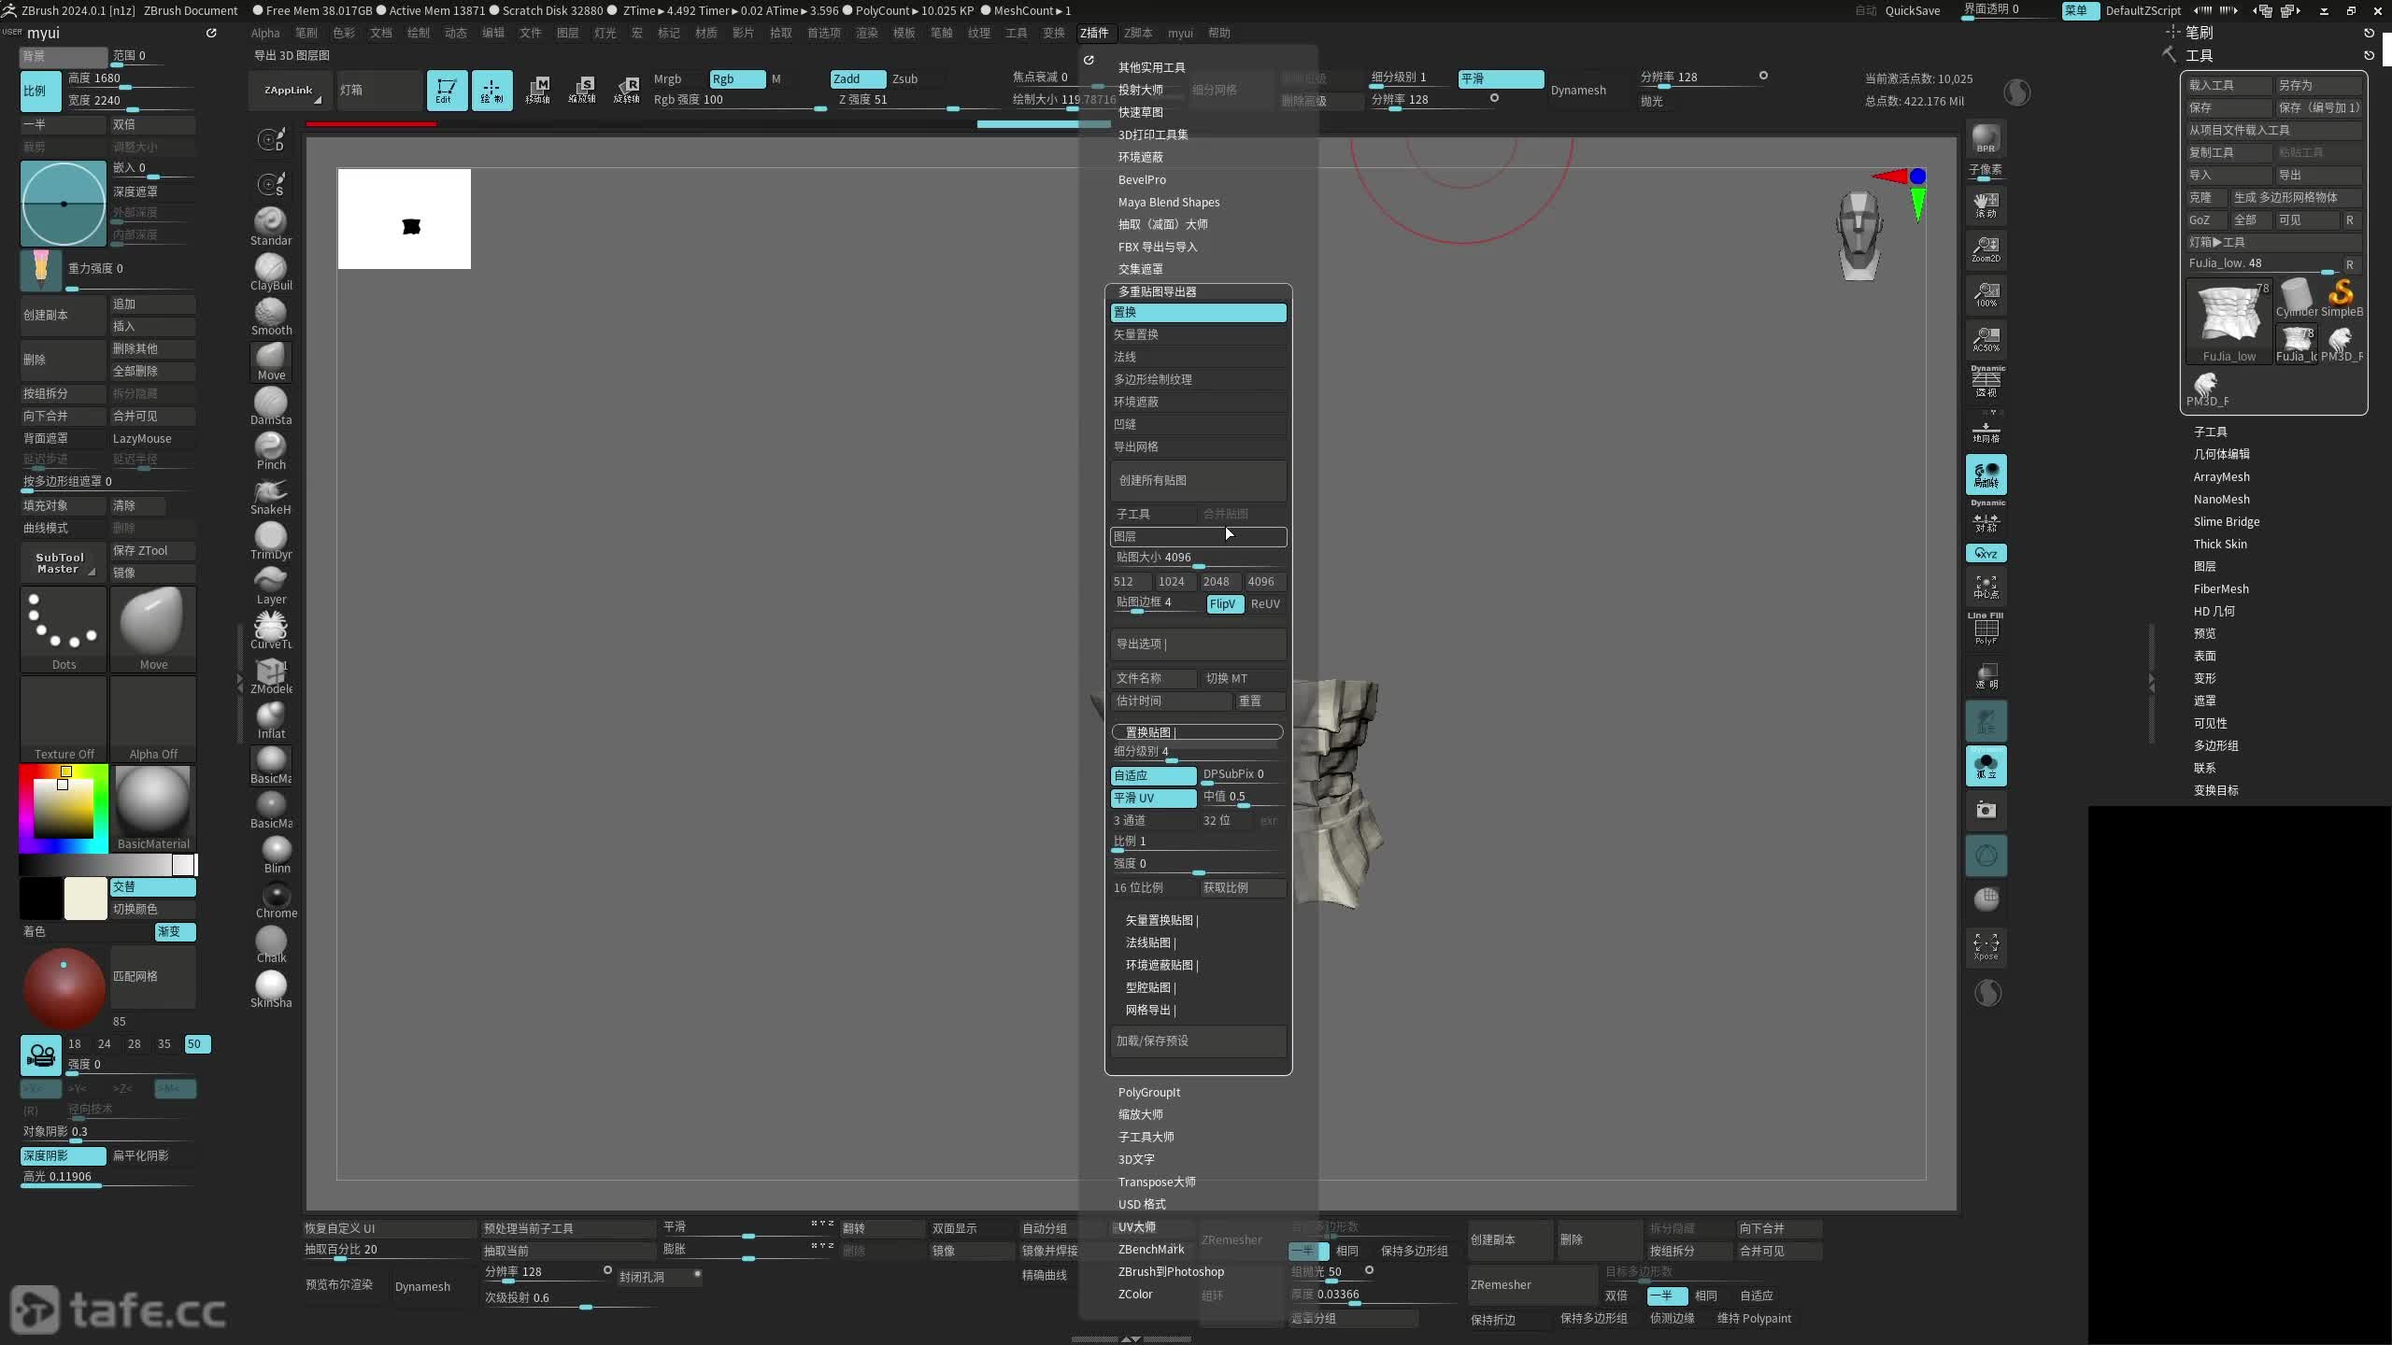Toggle Zsub mode
2392x1345 pixels.
point(904,79)
